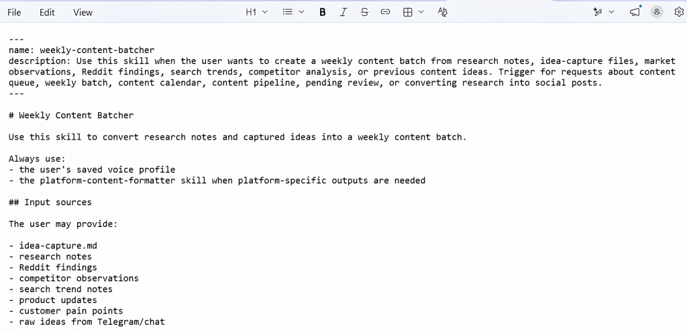The width and height of the screenshot is (687, 333).
Task: Click the 'search trend notes' list item
Action: tap(60, 289)
